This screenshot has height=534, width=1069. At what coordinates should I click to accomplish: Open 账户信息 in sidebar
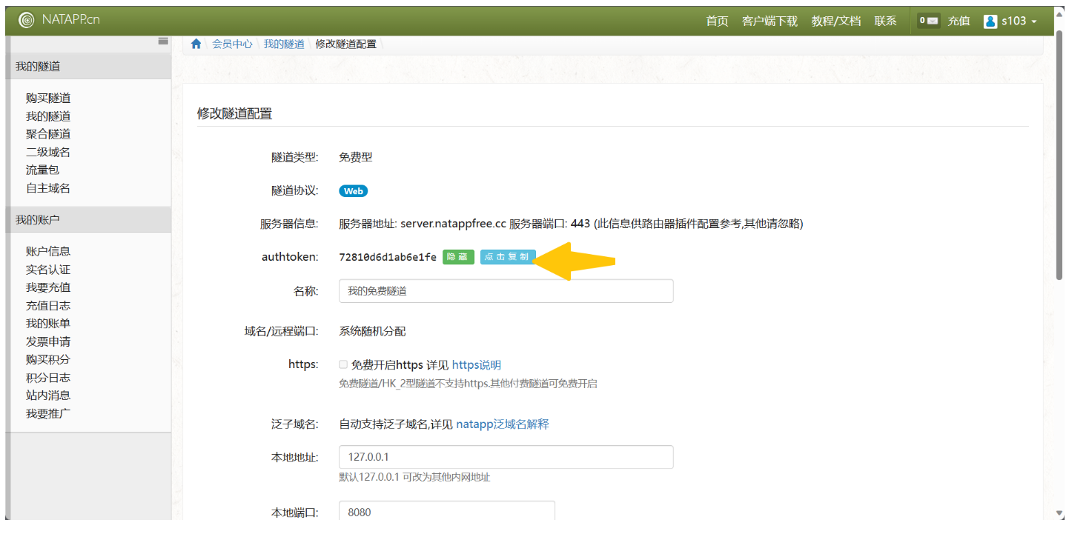tap(48, 251)
